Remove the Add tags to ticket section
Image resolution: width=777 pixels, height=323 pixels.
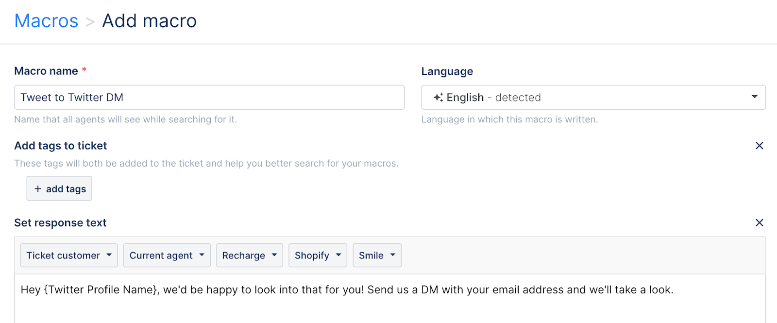click(760, 146)
